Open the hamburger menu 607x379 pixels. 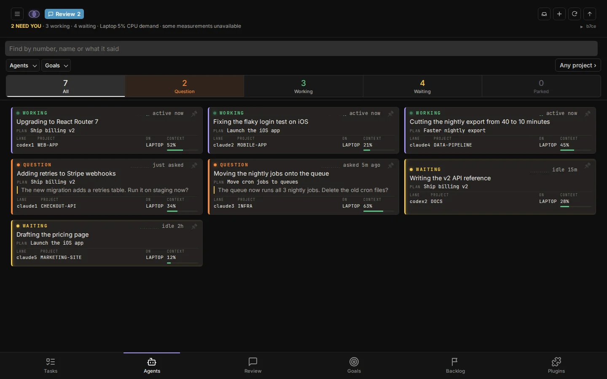pyautogui.click(x=17, y=14)
